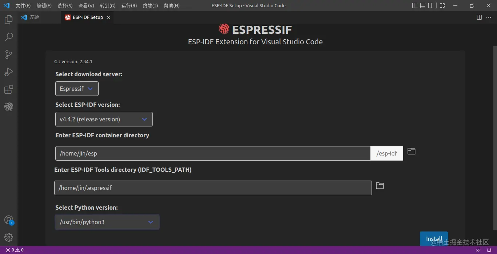Open the Search view in activity bar

[x=9, y=37]
